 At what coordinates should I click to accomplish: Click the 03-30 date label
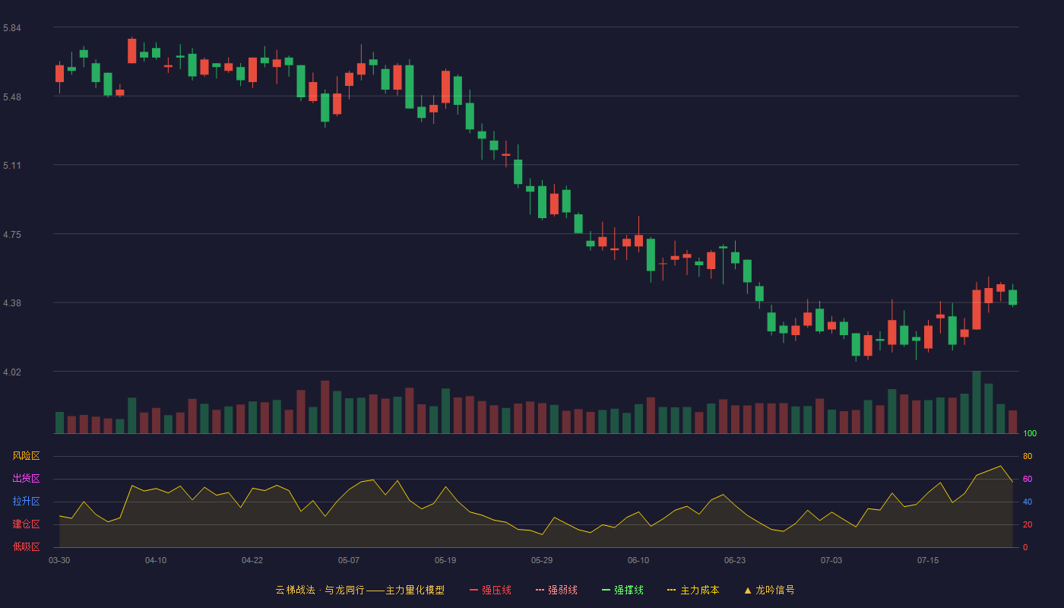(59, 560)
